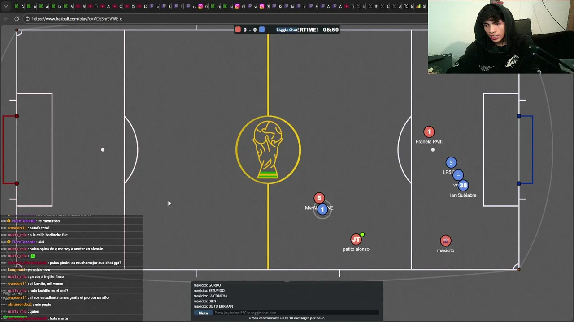The width and height of the screenshot is (574, 322).
Task: Click abrumendezz username in stream chat
Action: coord(19,305)
